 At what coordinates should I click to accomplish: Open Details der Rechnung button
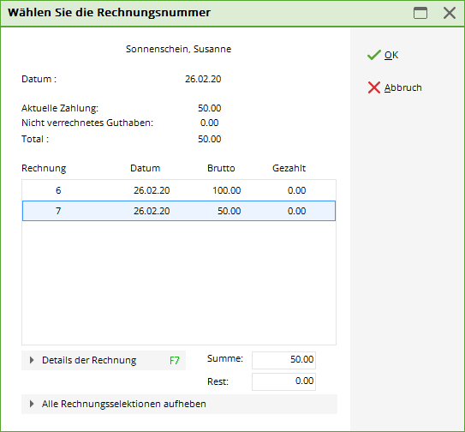click(x=104, y=361)
